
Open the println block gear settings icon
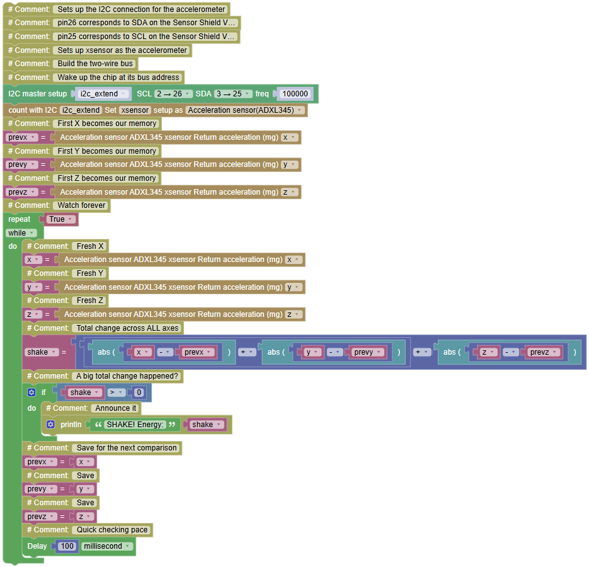coord(51,425)
